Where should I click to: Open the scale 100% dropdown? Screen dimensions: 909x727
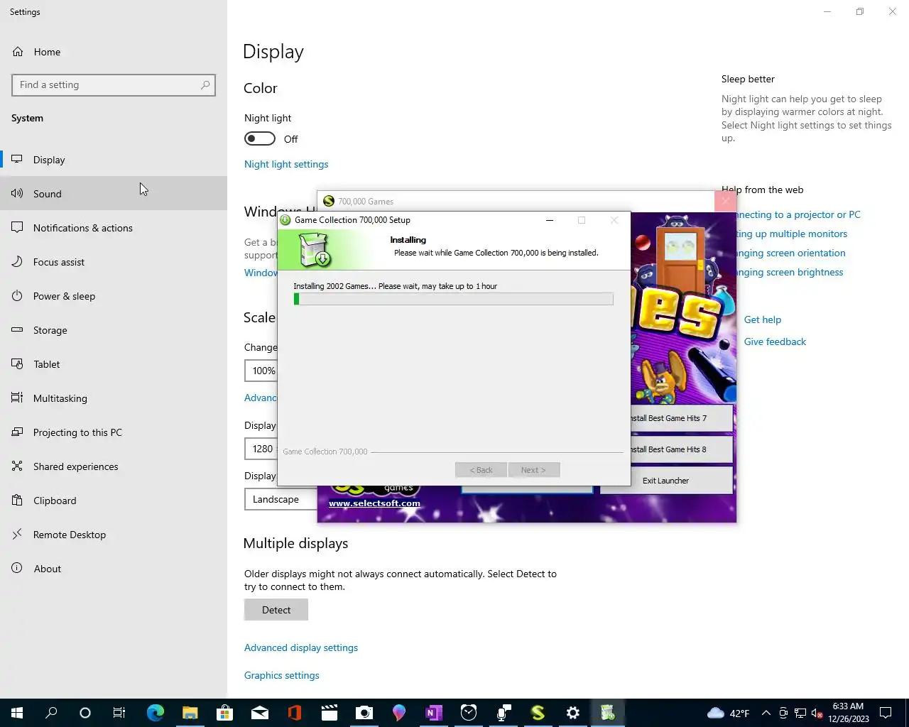tap(261, 371)
